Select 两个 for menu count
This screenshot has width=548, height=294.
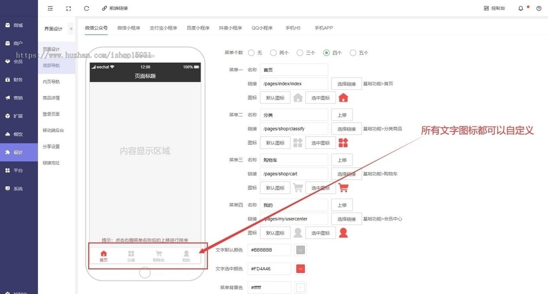tap(273, 53)
